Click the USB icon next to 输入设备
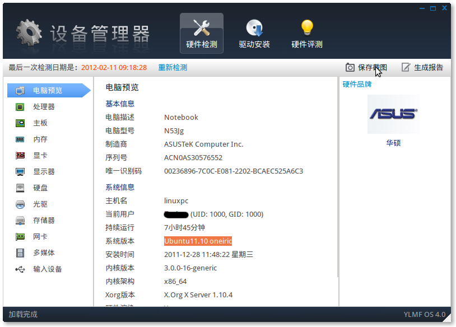Viewport: 456px width, 327px height. click(x=20, y=269)
